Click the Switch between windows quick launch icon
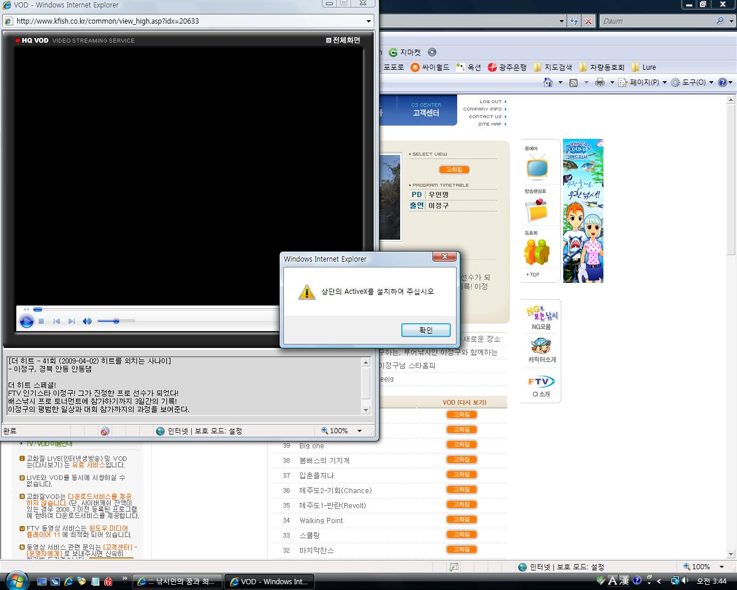The height and width of the screenshot is (590, 737). pyautogui.click(x=55, y=581)
